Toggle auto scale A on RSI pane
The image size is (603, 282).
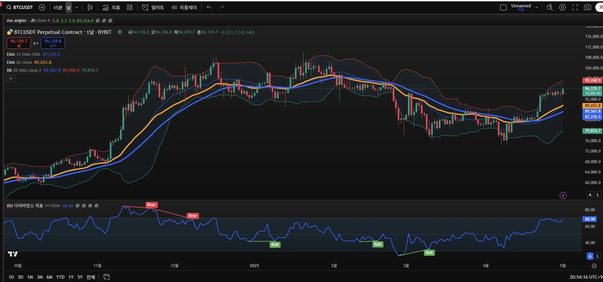590,256
